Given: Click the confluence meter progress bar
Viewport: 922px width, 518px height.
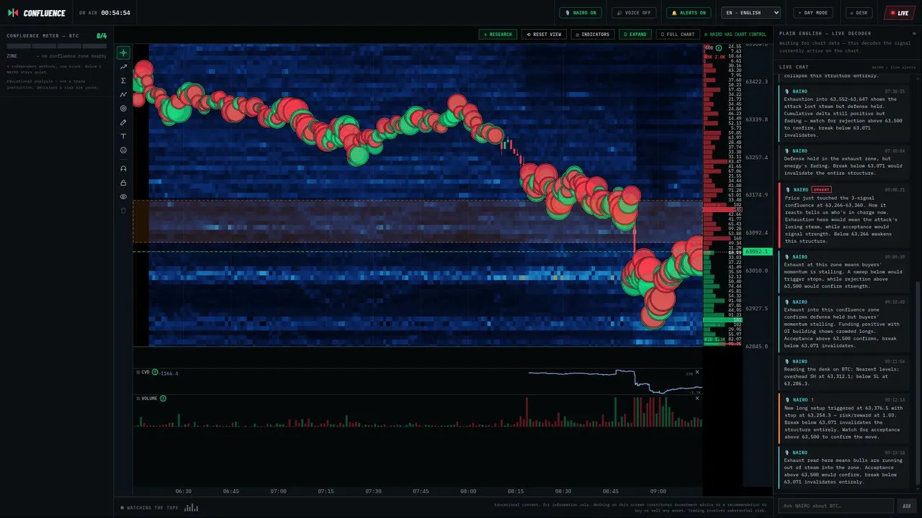Looking at the screenshot, I should [57, 46].
